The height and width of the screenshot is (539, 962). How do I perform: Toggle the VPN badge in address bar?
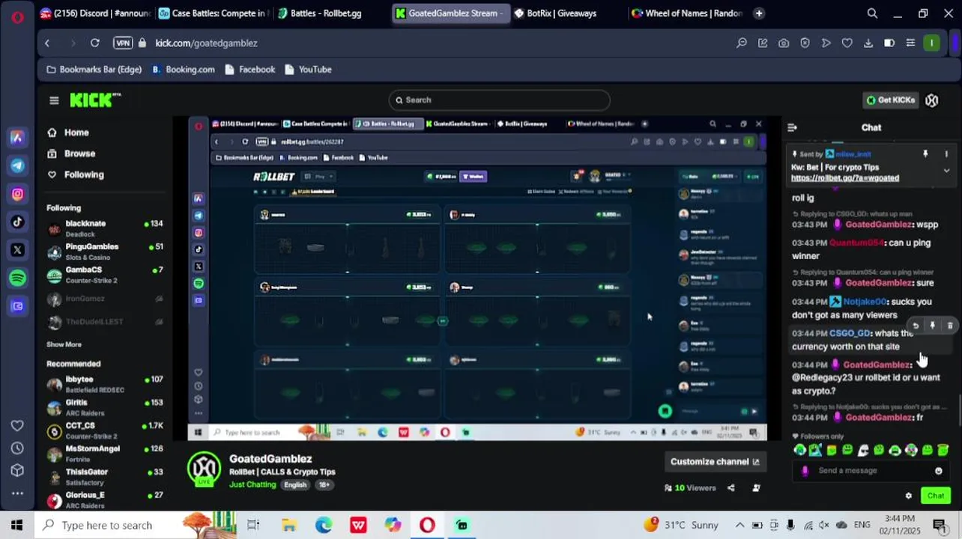(x=123, y=43)
